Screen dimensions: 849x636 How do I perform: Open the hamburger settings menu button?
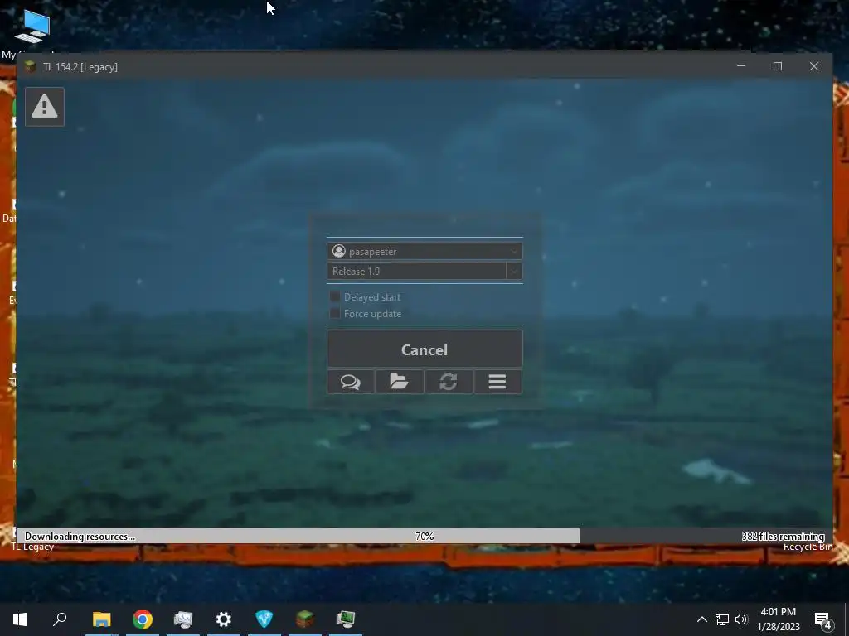(497, 382)
